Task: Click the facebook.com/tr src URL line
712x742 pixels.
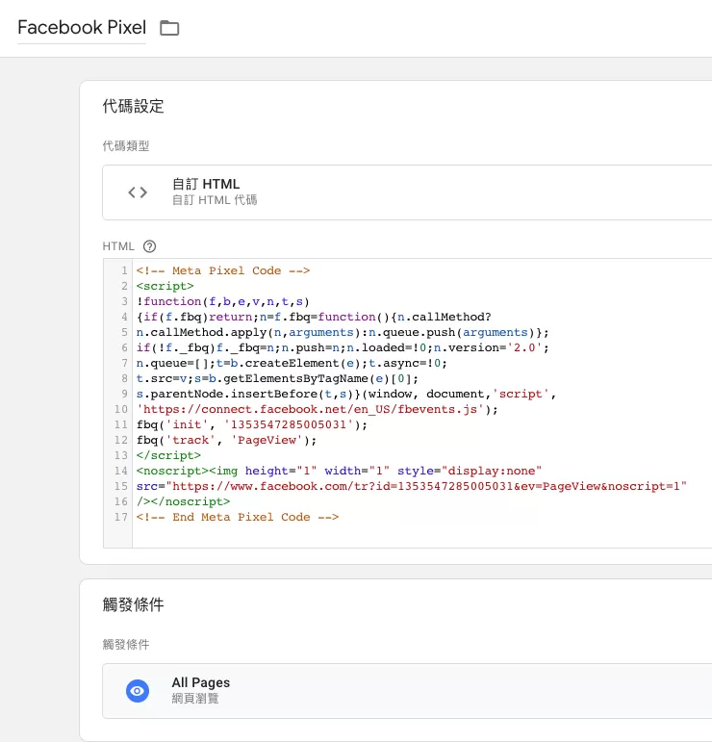Action: click(412, 486)
